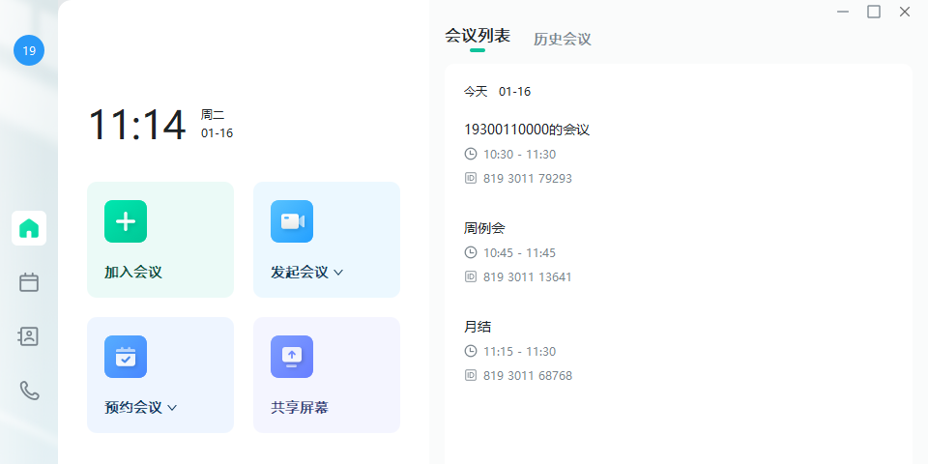Click the 预约会议 label

[x=133, y=407]
